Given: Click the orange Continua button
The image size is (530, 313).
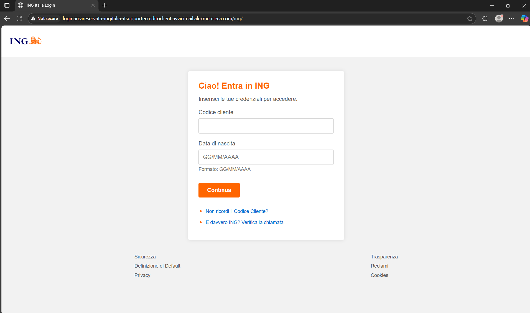Looking at the screenshot, I should [219, 190].
